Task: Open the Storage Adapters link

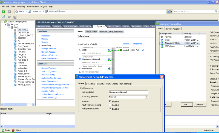Action: coord(49,49)
